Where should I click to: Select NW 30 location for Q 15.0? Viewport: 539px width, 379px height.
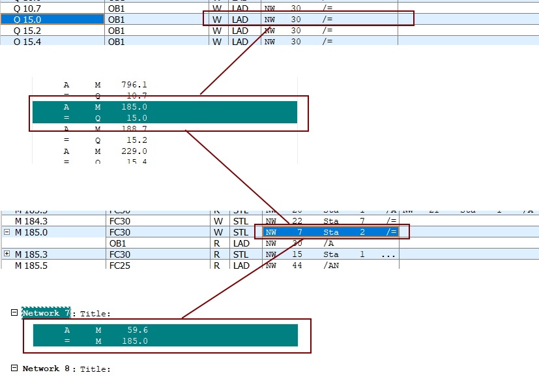[330, 20]
